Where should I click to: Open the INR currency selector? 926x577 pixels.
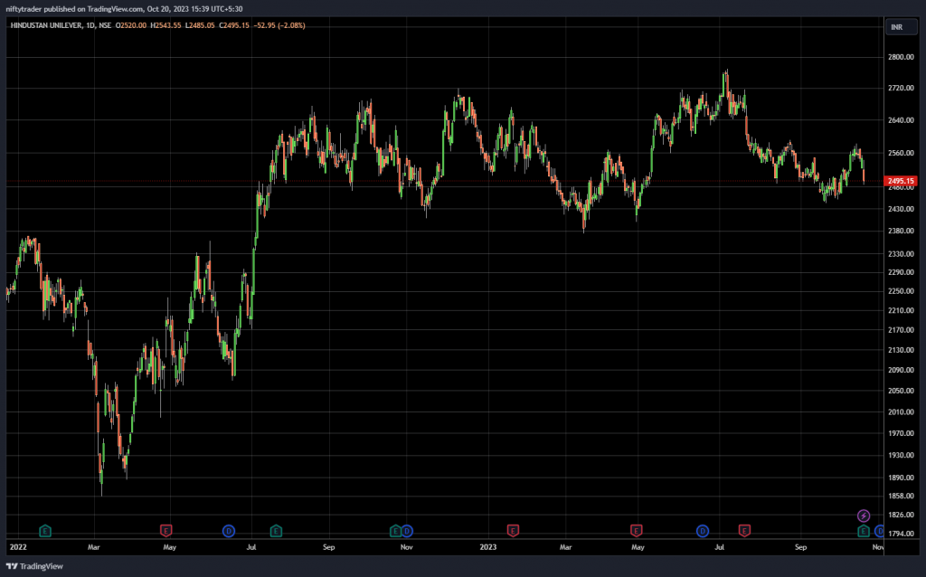coord(902,27)
